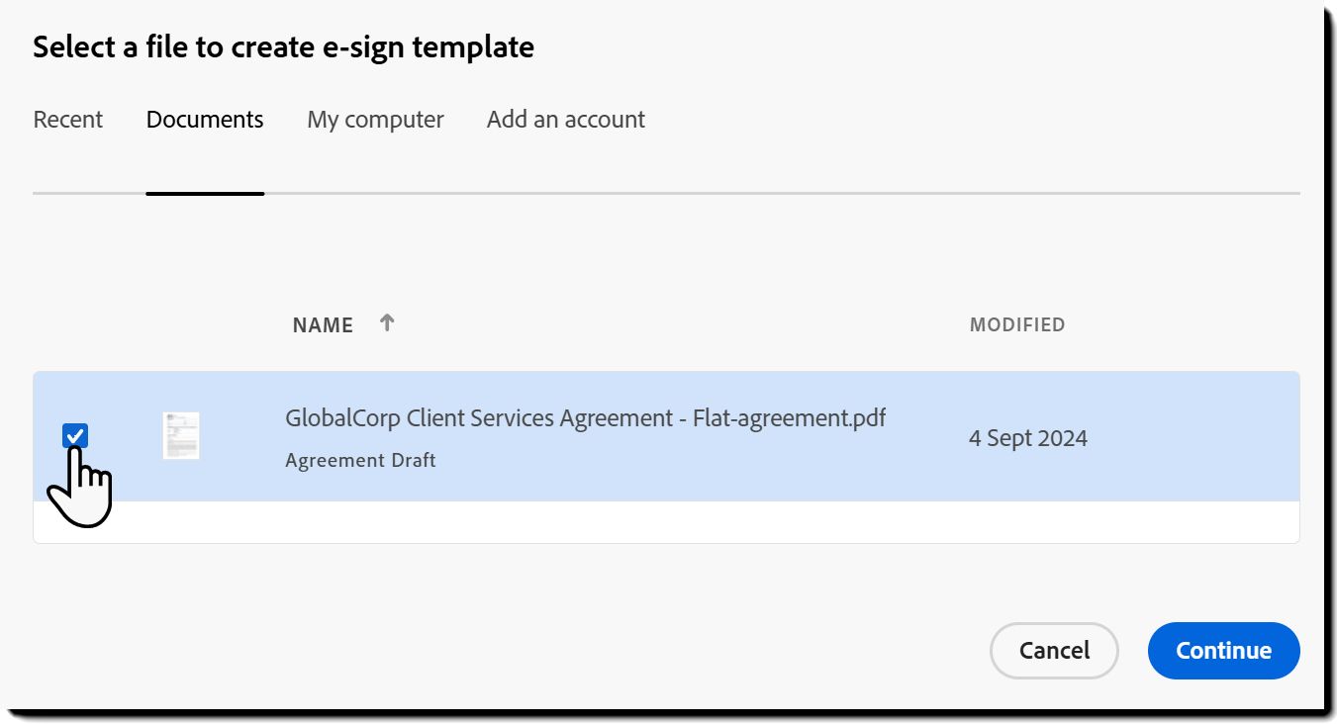Click the empty area above the NAME header

[594, 252]
